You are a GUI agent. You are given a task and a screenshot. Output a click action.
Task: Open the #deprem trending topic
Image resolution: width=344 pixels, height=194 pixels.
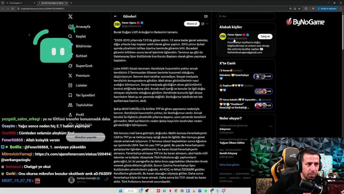click(225, 129)
